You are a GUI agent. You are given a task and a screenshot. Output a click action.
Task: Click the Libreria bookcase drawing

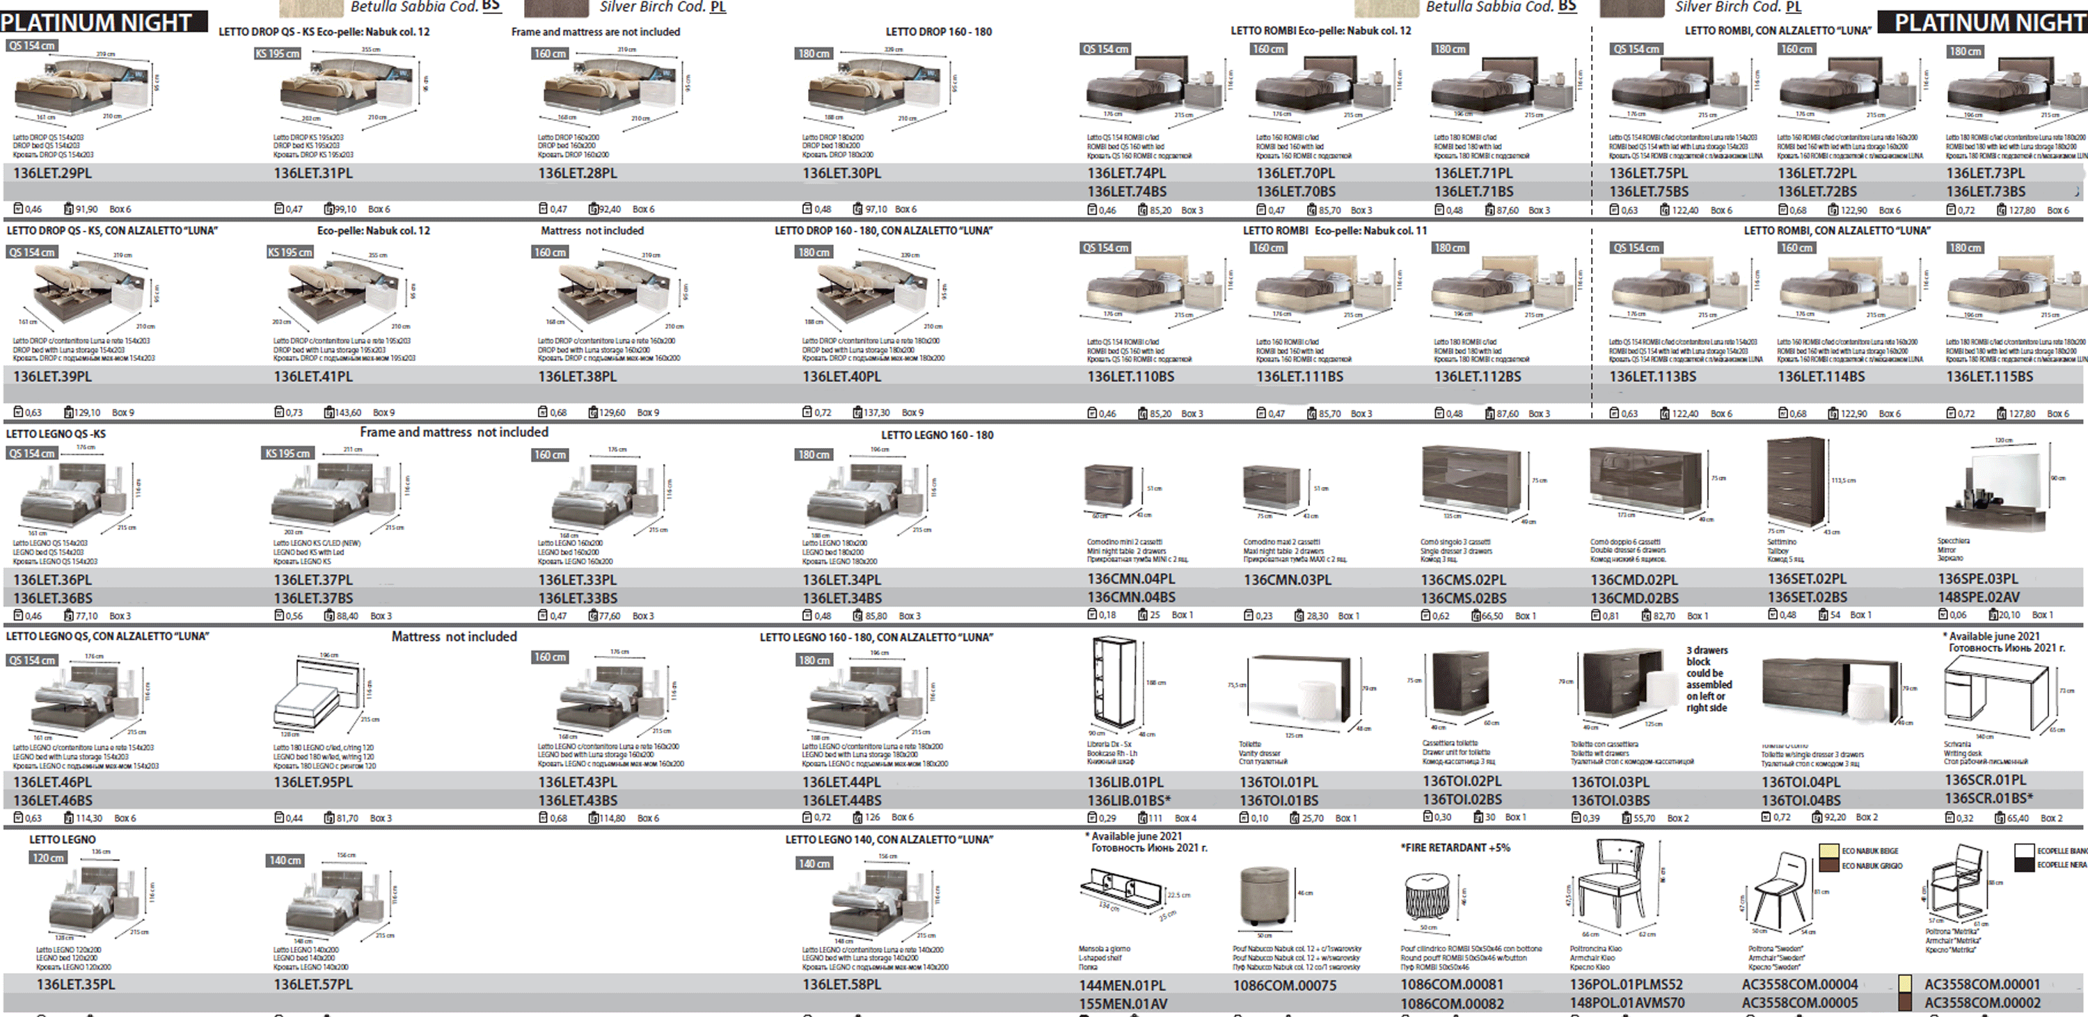(x=1114, y=682)
